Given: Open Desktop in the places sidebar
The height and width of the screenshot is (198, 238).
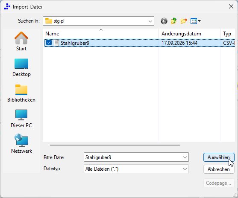Looking at the screenshot, I should [x=21, y=67].
